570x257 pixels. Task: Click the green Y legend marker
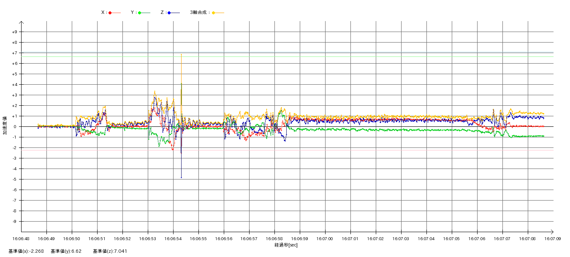(140, 13)
